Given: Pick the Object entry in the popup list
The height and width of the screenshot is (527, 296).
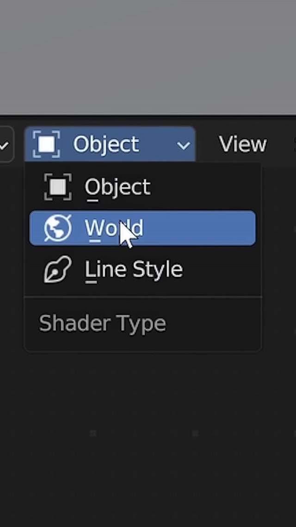Looking at the screenshot, I should tap(117, 187).
